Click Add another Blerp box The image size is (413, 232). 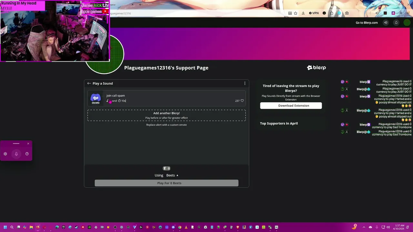(166, 115)
